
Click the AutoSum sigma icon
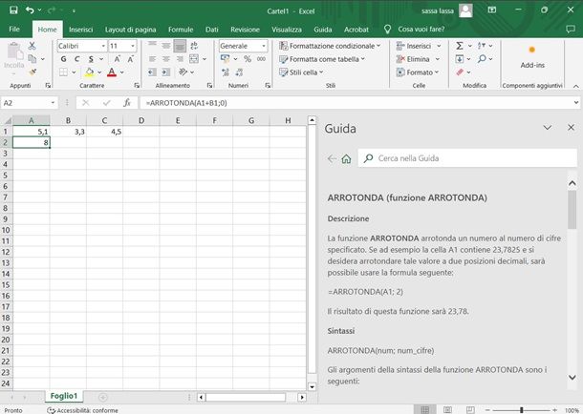460,46
